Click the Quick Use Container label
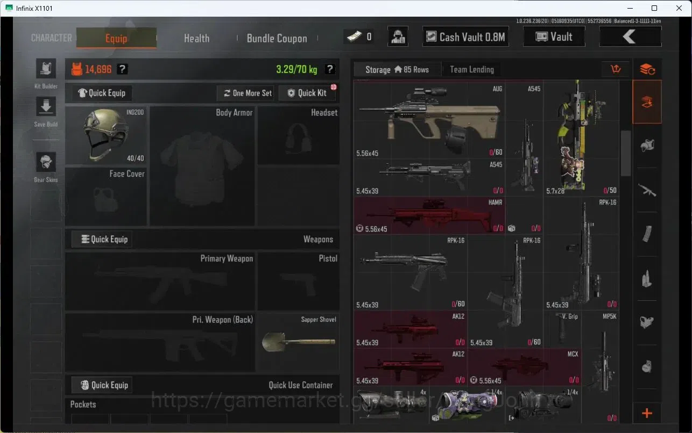692x433 pixels. (x=301, y=385)
